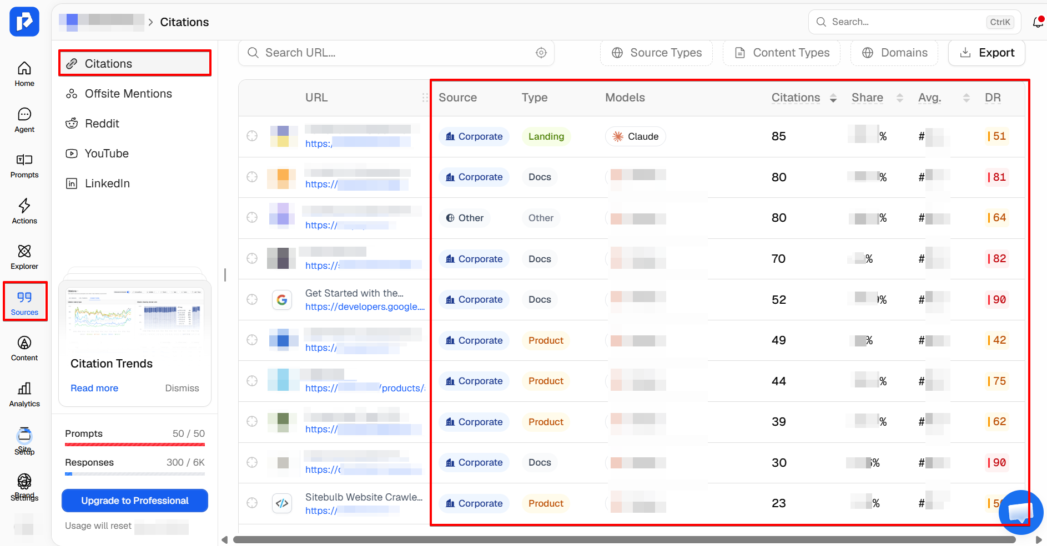This screenshot has width=1047, height=546.
Task: Open the Source Types filter
Action: [x=656, y=53]
